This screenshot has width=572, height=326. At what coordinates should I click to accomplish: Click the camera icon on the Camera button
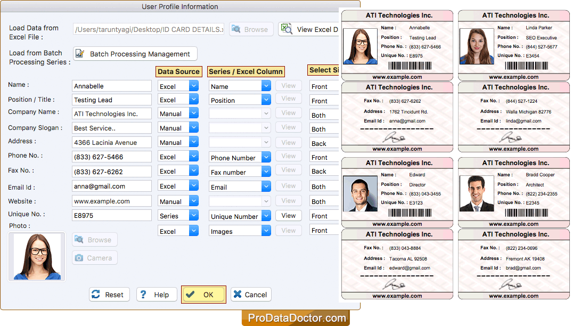point(79,258)
